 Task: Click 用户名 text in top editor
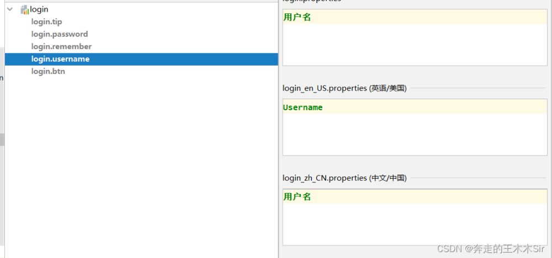297,17
